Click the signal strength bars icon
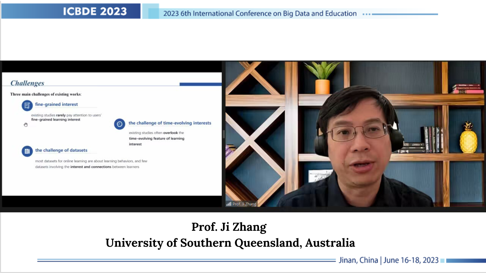 tap(229, 204)
